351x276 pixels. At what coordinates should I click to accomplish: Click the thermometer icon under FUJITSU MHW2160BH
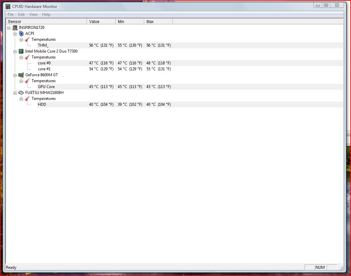pos(27,99)
